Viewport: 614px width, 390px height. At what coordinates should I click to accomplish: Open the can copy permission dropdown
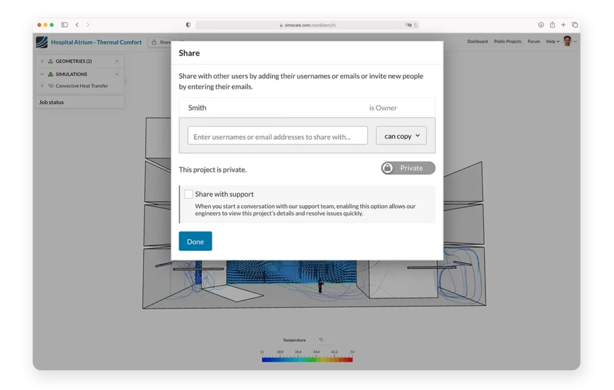tap(401, 136)
